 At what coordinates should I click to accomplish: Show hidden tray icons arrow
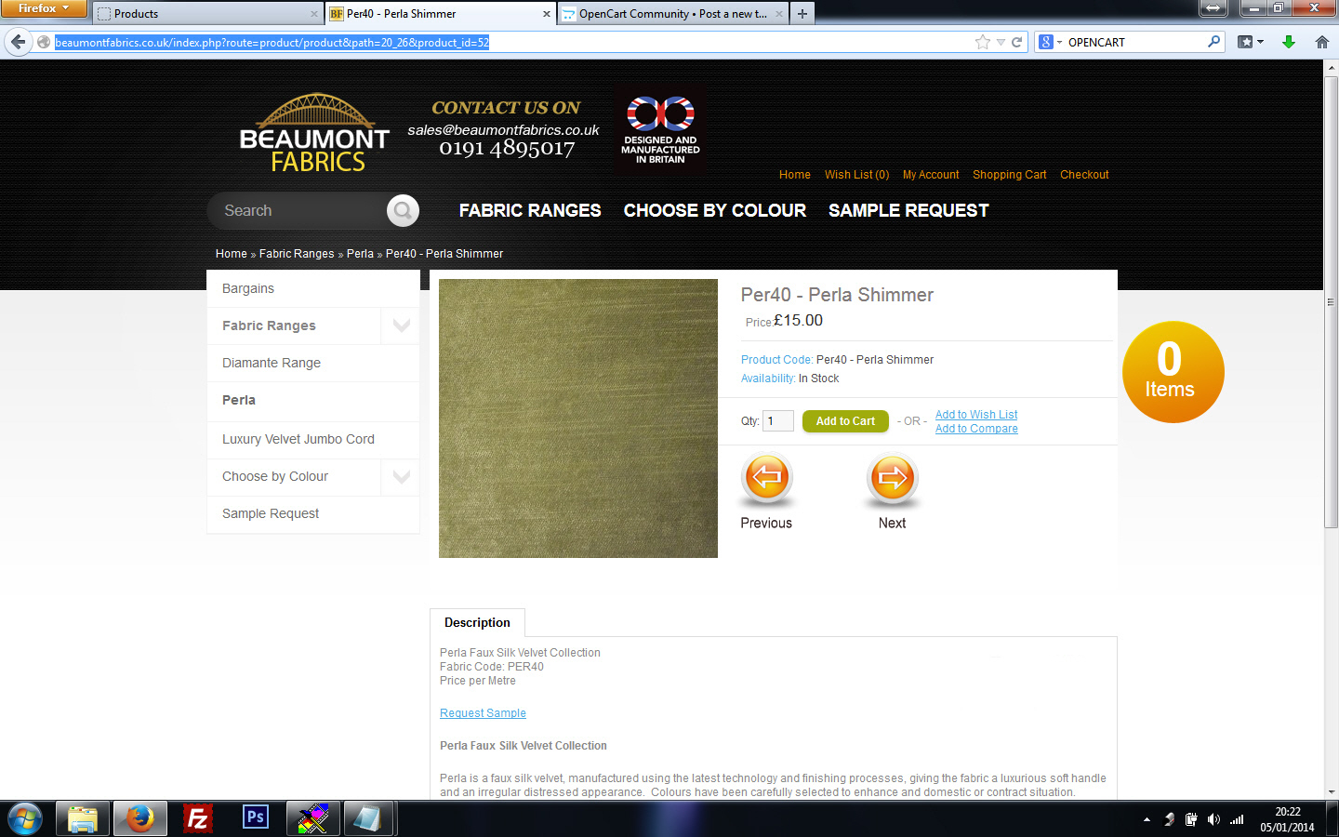pos(1147,819)
